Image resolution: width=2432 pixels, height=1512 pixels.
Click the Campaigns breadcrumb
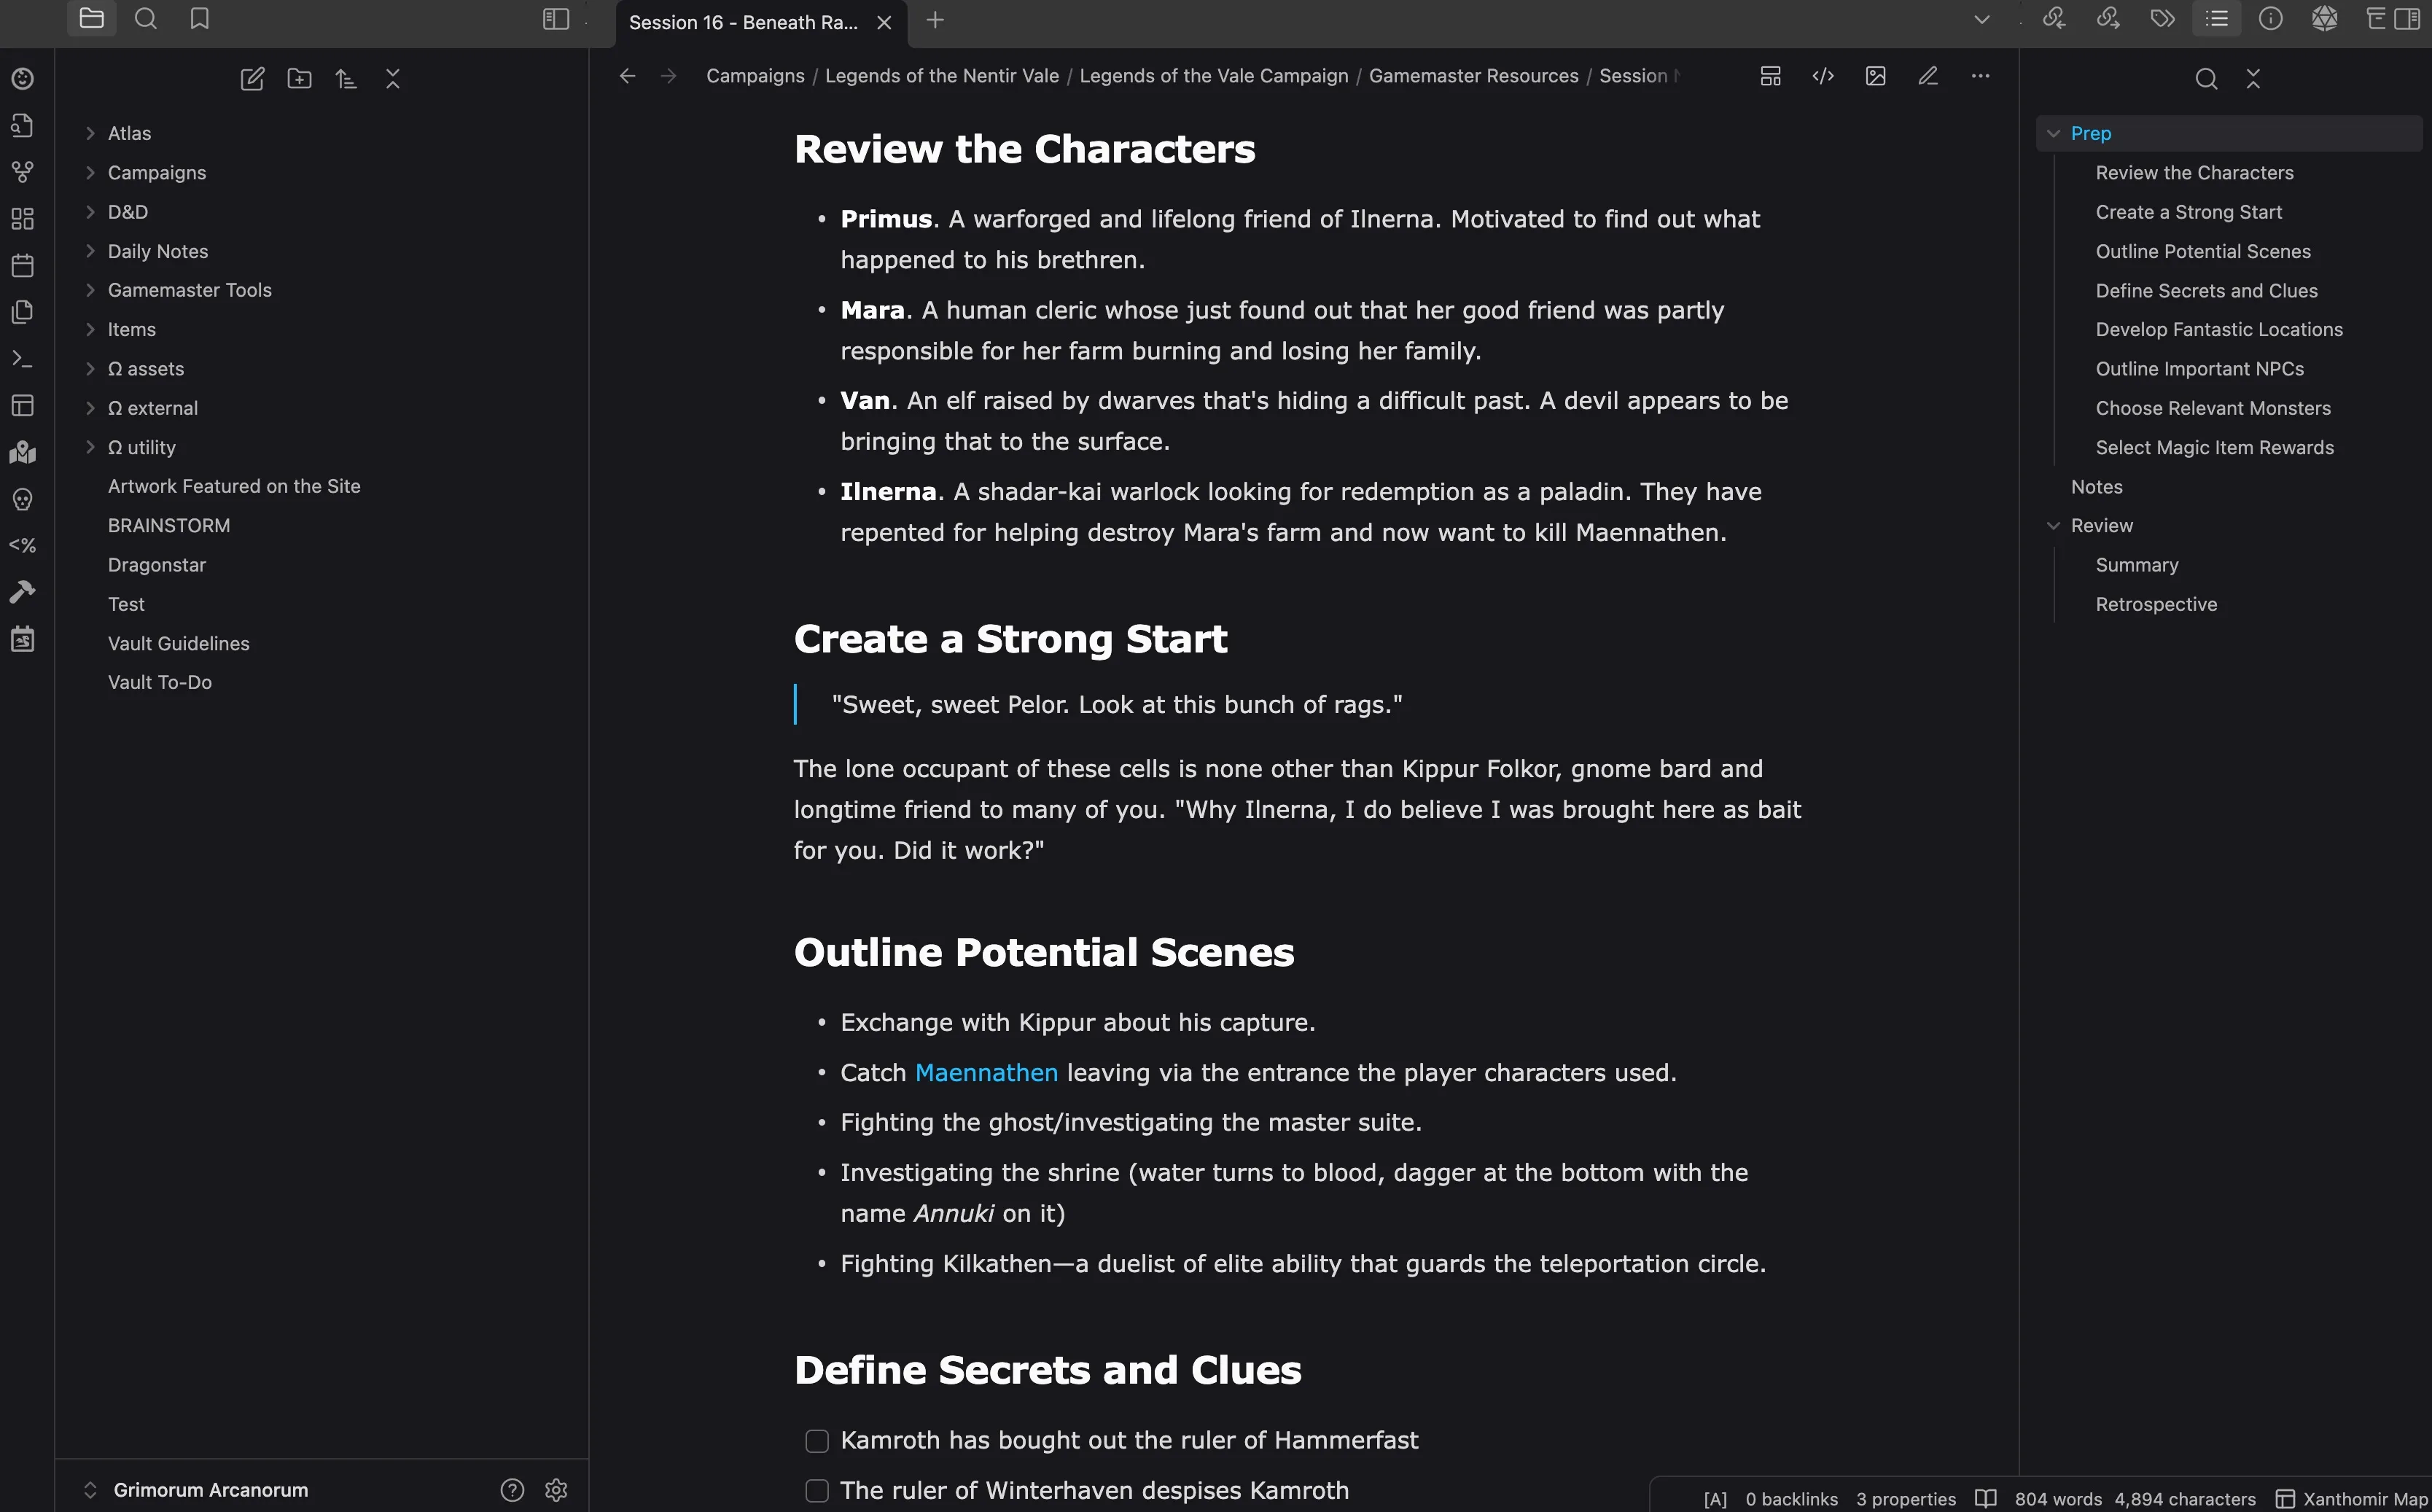pos(755,75)
